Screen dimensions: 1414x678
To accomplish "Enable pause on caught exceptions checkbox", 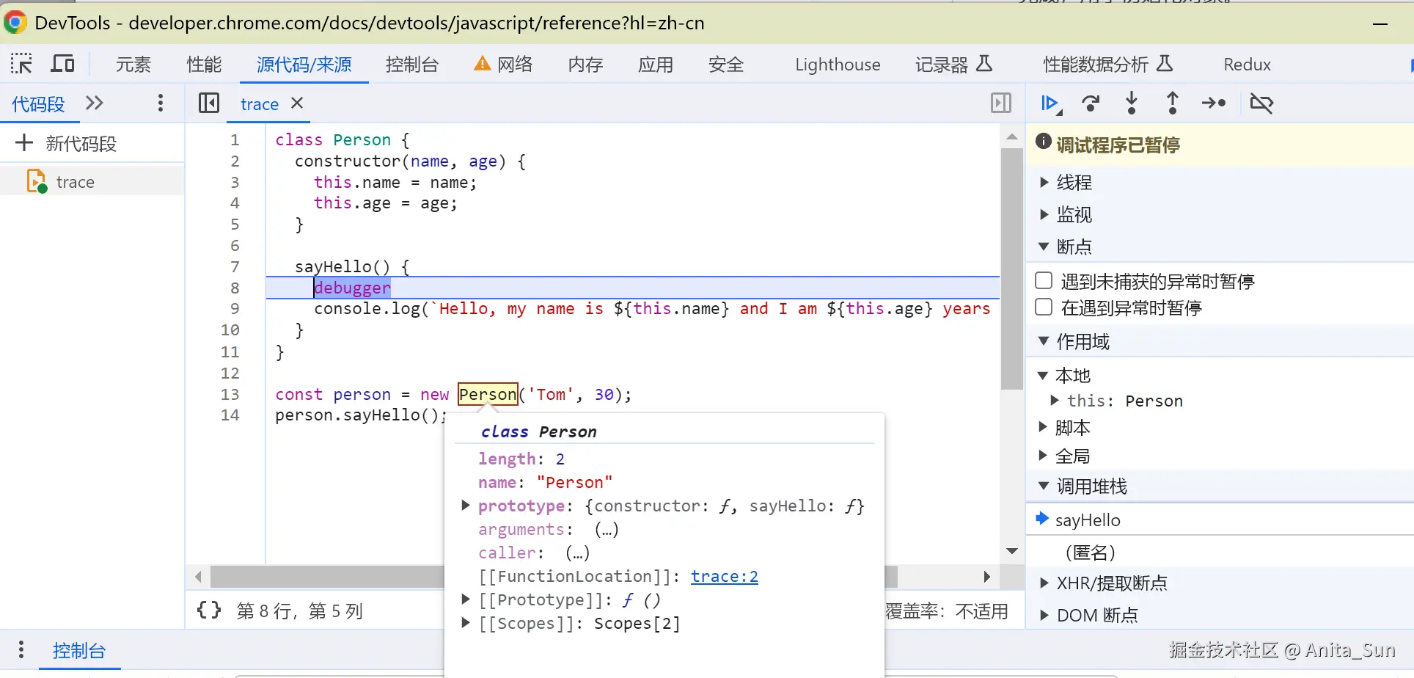I will [x=1044, y=307].
